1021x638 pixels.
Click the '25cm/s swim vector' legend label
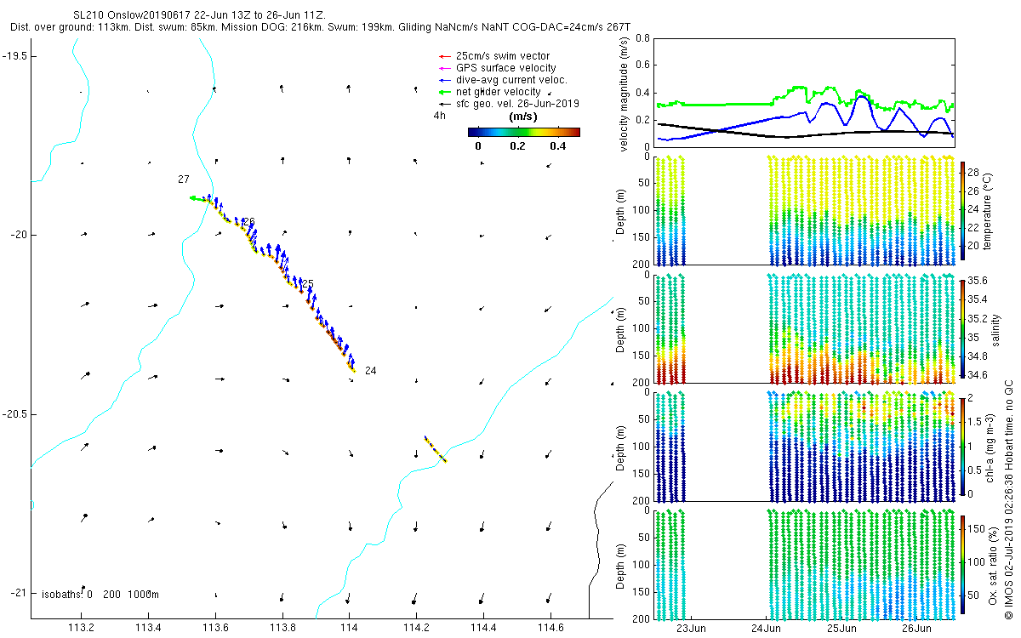[x=503, y=56]
